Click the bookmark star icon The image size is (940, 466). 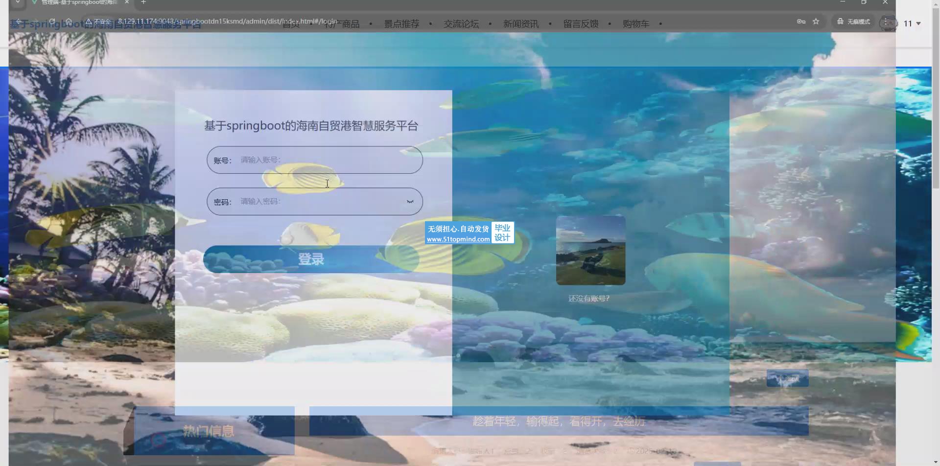pos(816,22)
